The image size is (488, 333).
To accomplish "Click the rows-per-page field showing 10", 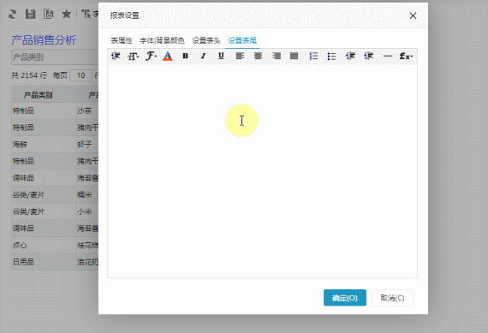I will [81, 75].
